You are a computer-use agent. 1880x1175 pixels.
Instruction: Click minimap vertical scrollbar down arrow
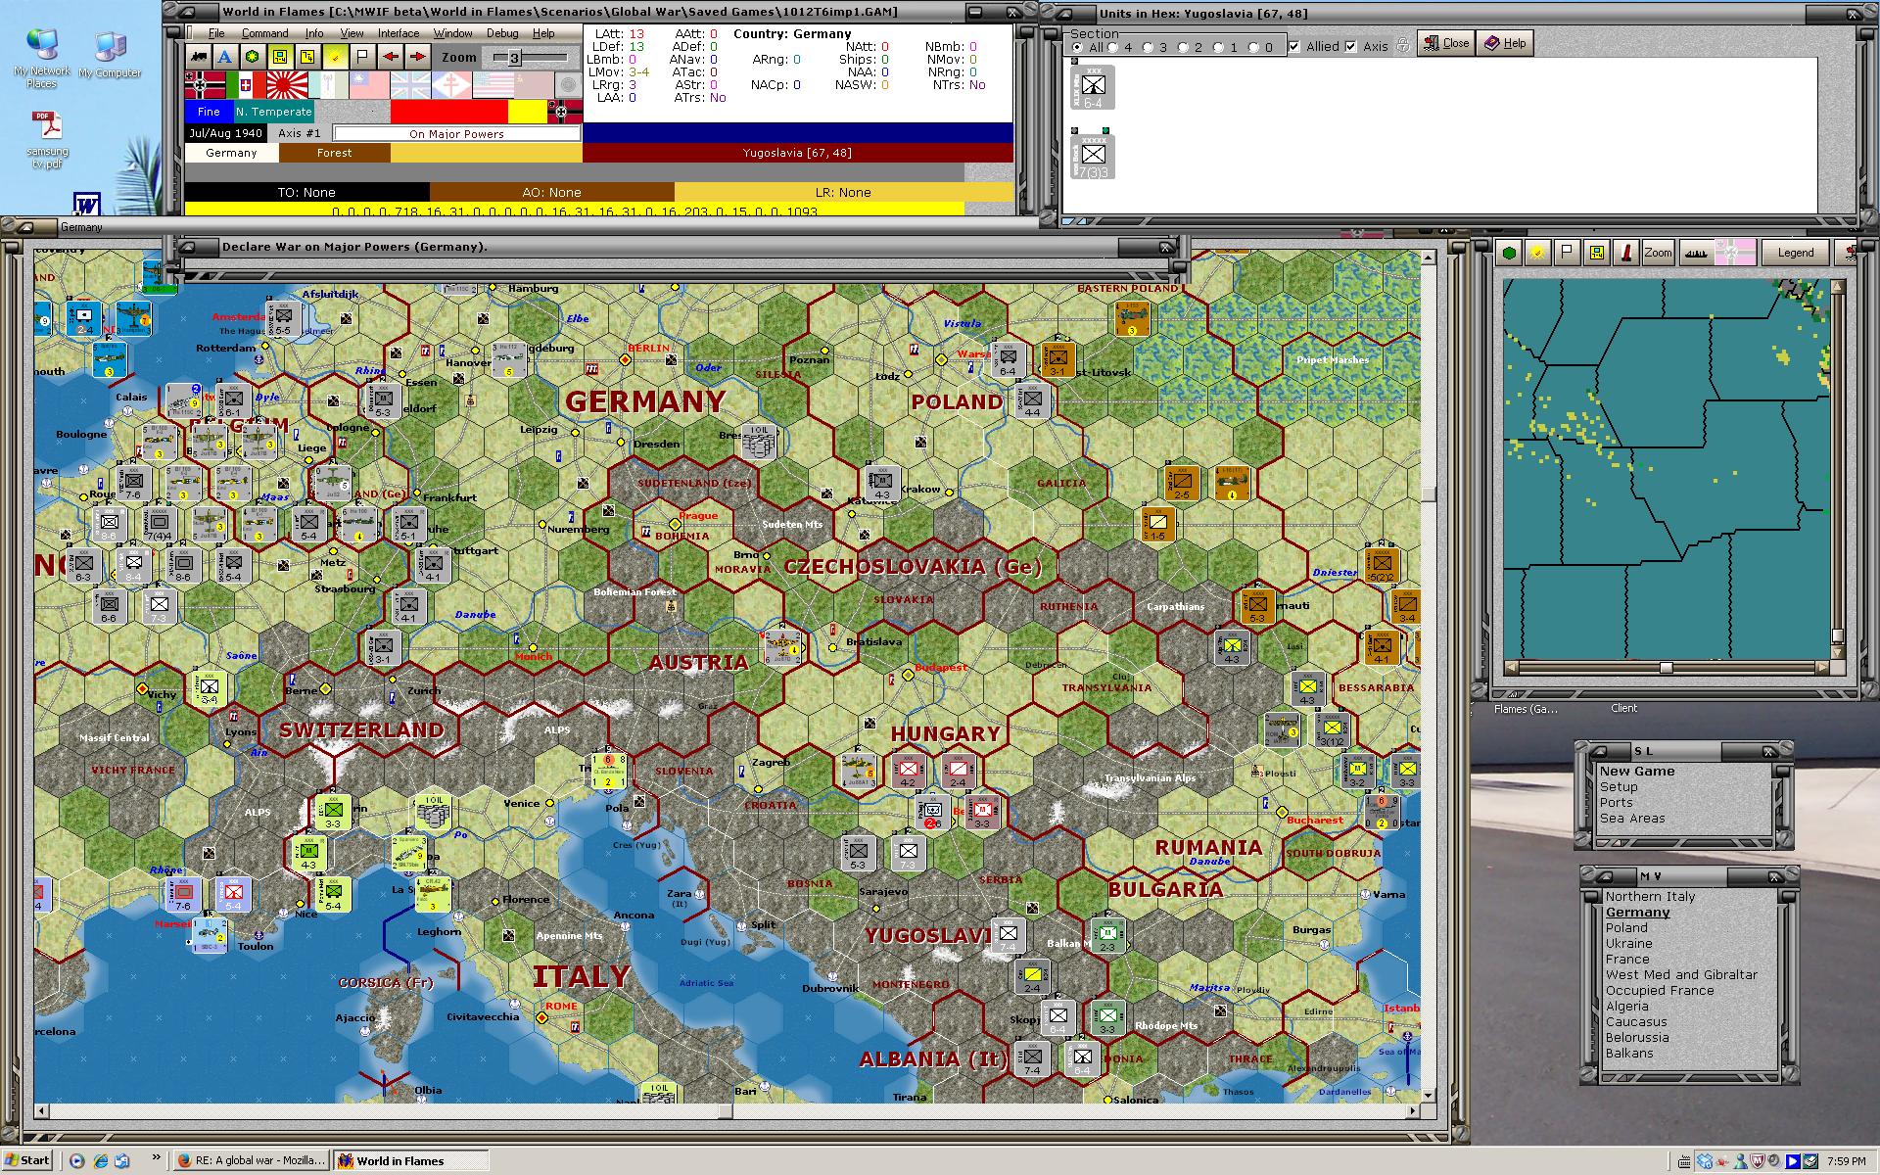click(x=1838, y=652)
